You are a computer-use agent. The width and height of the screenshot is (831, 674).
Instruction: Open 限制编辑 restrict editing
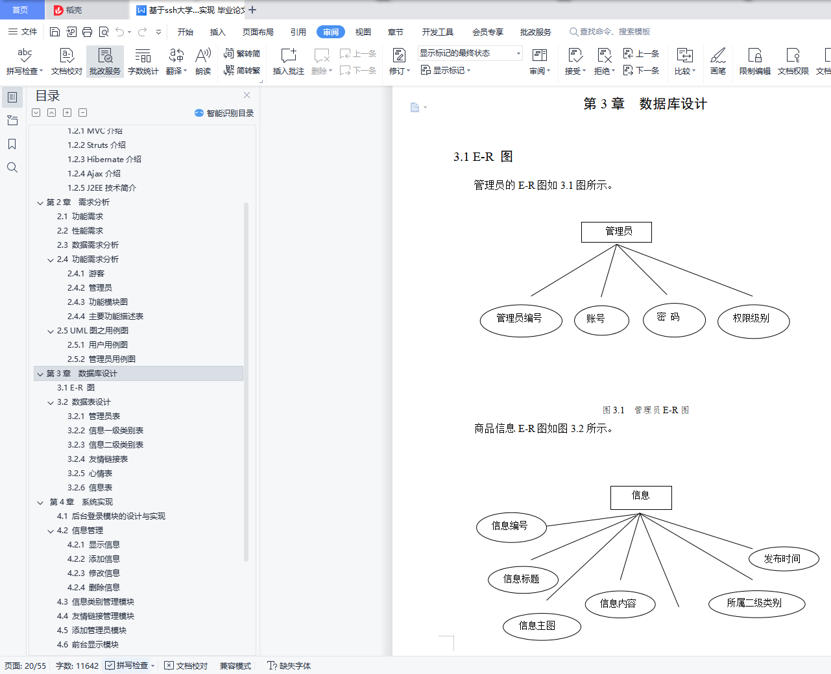click(755, 62)
